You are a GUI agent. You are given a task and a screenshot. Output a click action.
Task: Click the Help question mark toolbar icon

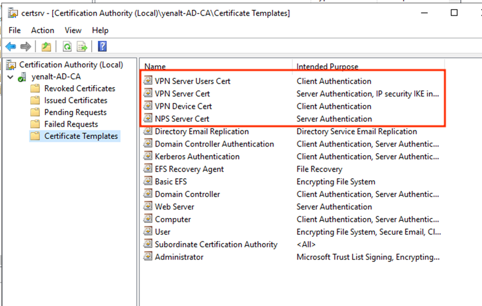tap(102, 46)
